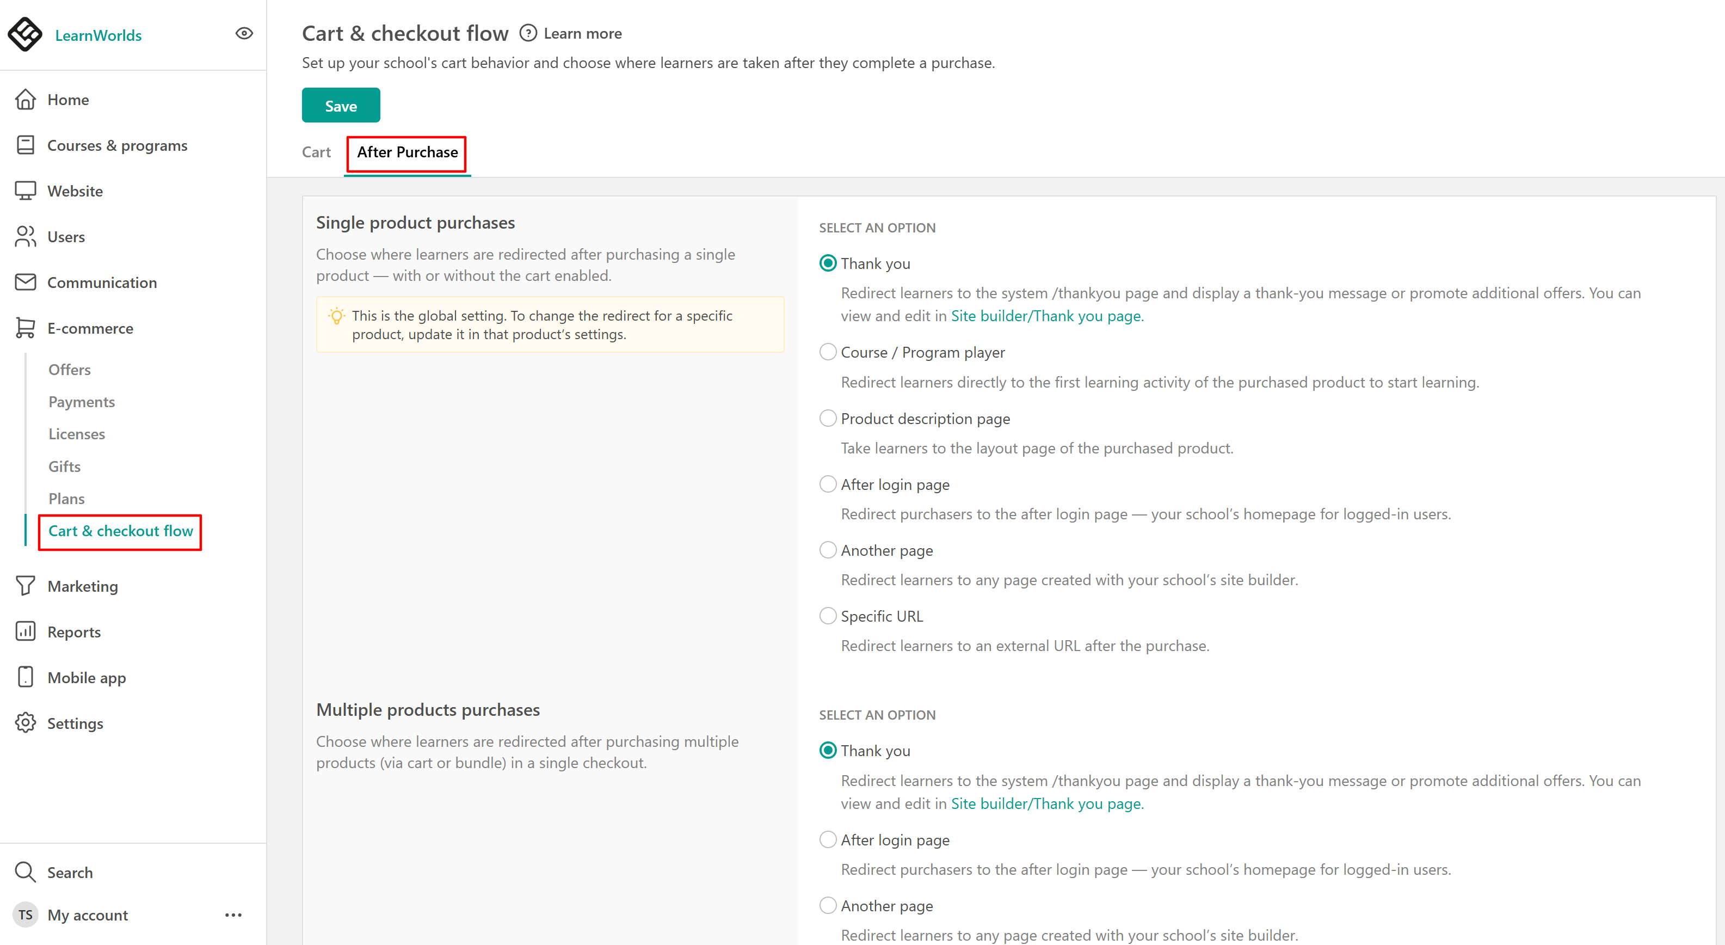Open the Mobile app icon
Screen dimensions: 1725x945
[26, 677]
